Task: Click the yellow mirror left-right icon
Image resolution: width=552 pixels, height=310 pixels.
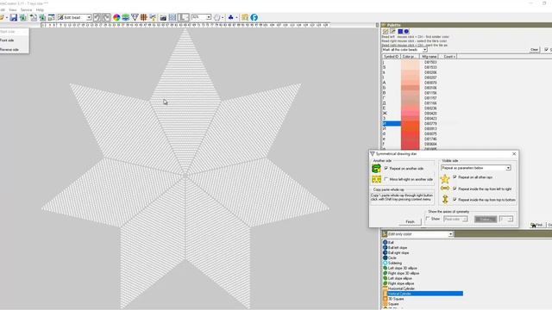Action: tap(376, 179)
